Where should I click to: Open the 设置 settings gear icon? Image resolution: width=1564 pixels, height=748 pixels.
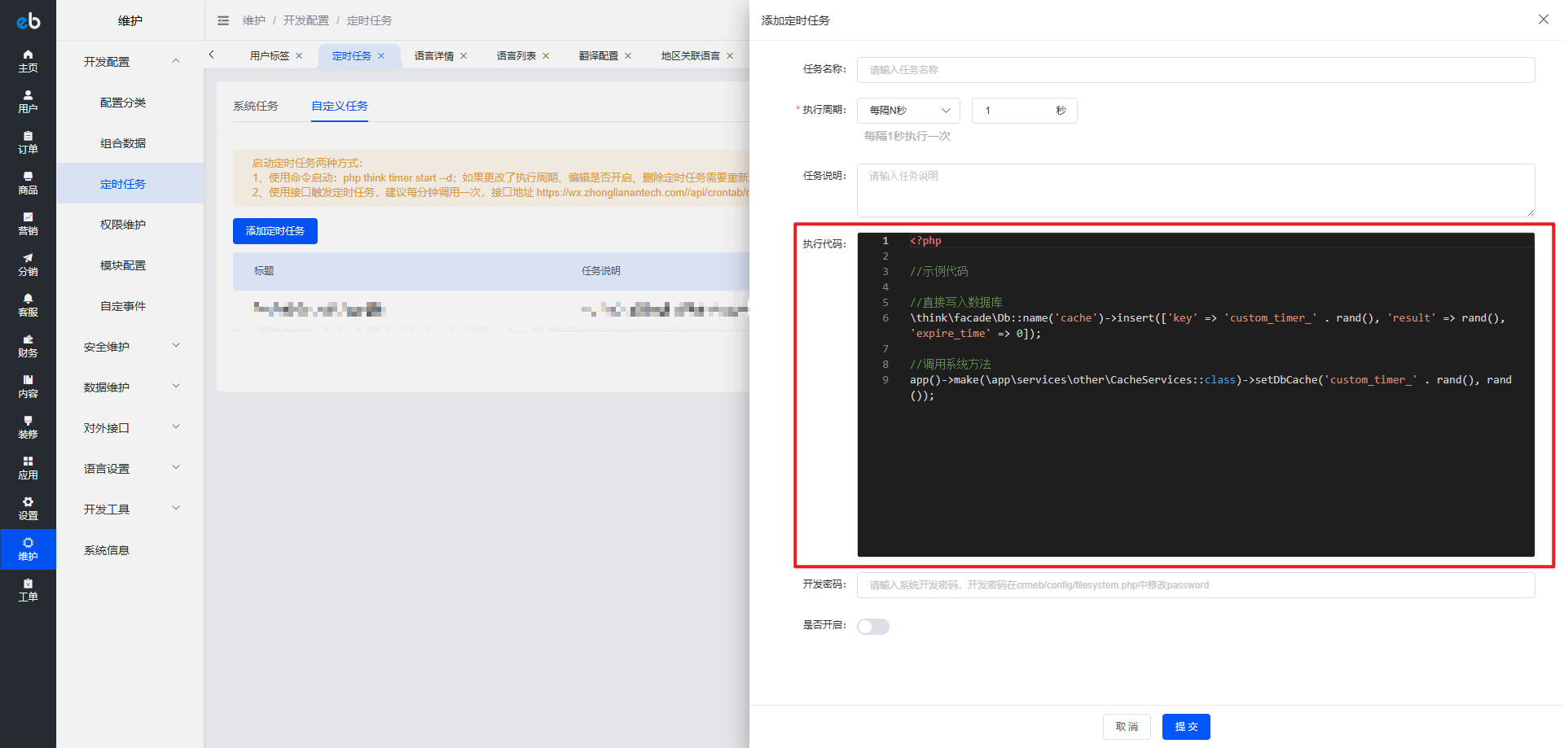click(28, 509)
